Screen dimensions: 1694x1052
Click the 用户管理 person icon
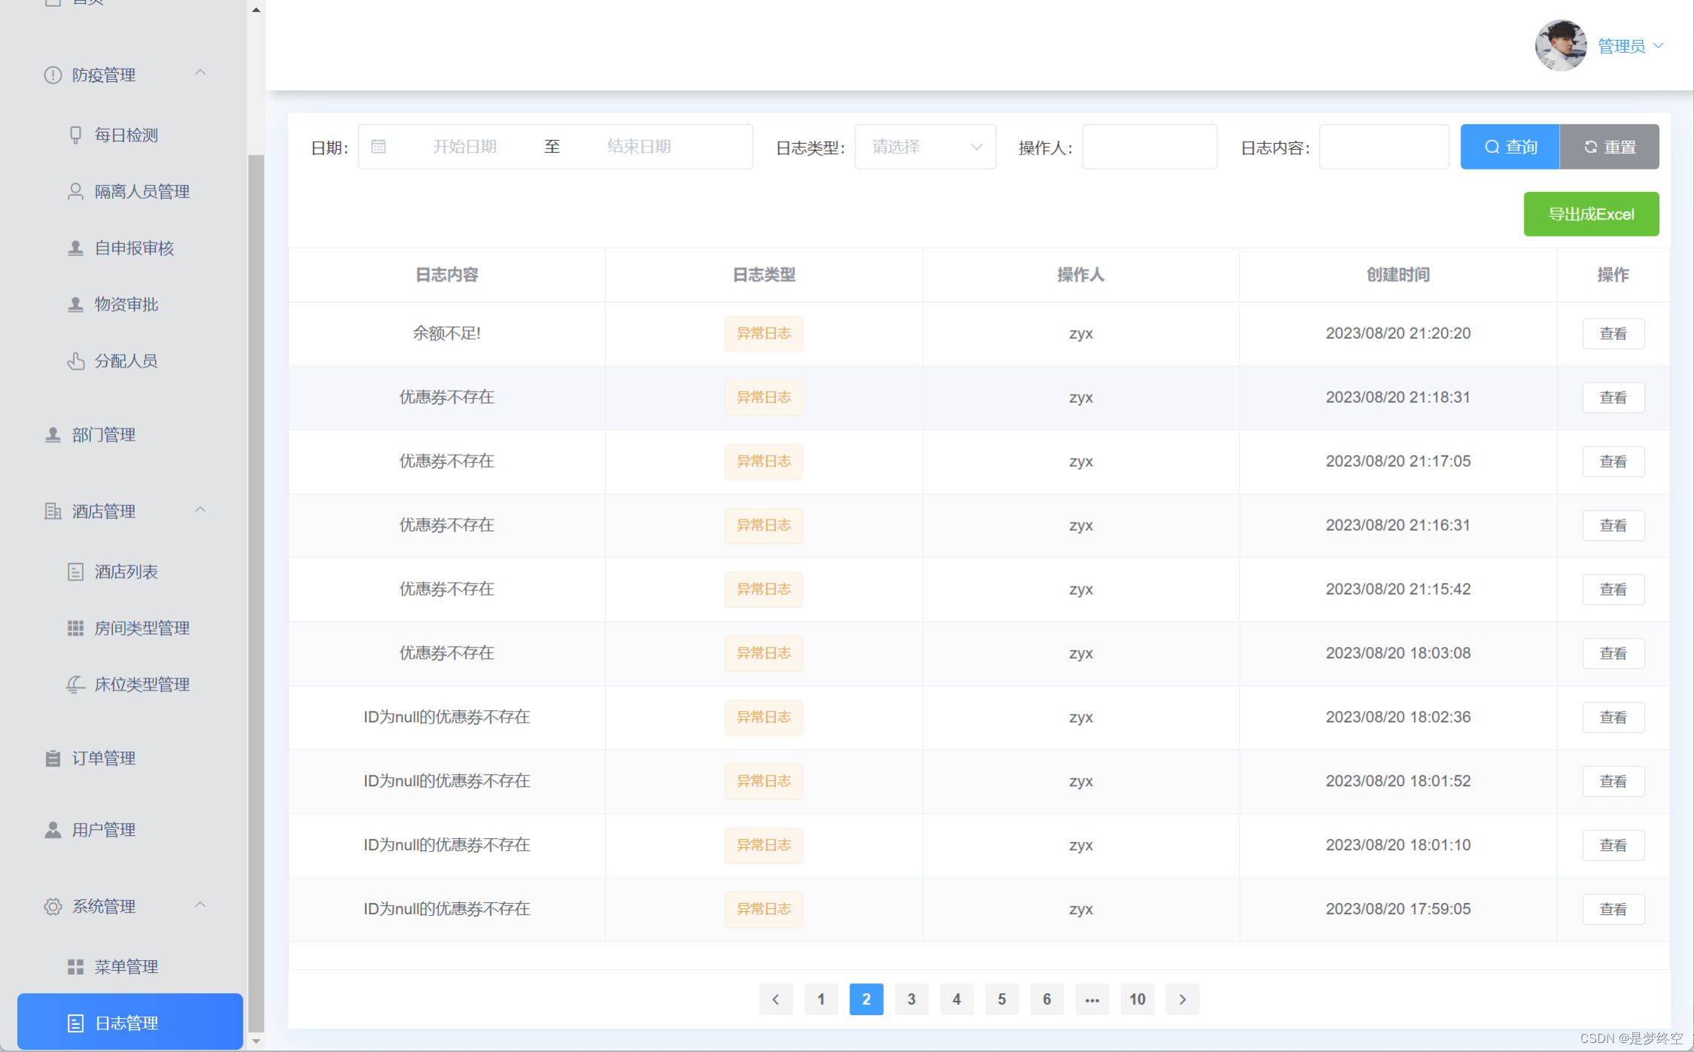click(x=53, y=830)
